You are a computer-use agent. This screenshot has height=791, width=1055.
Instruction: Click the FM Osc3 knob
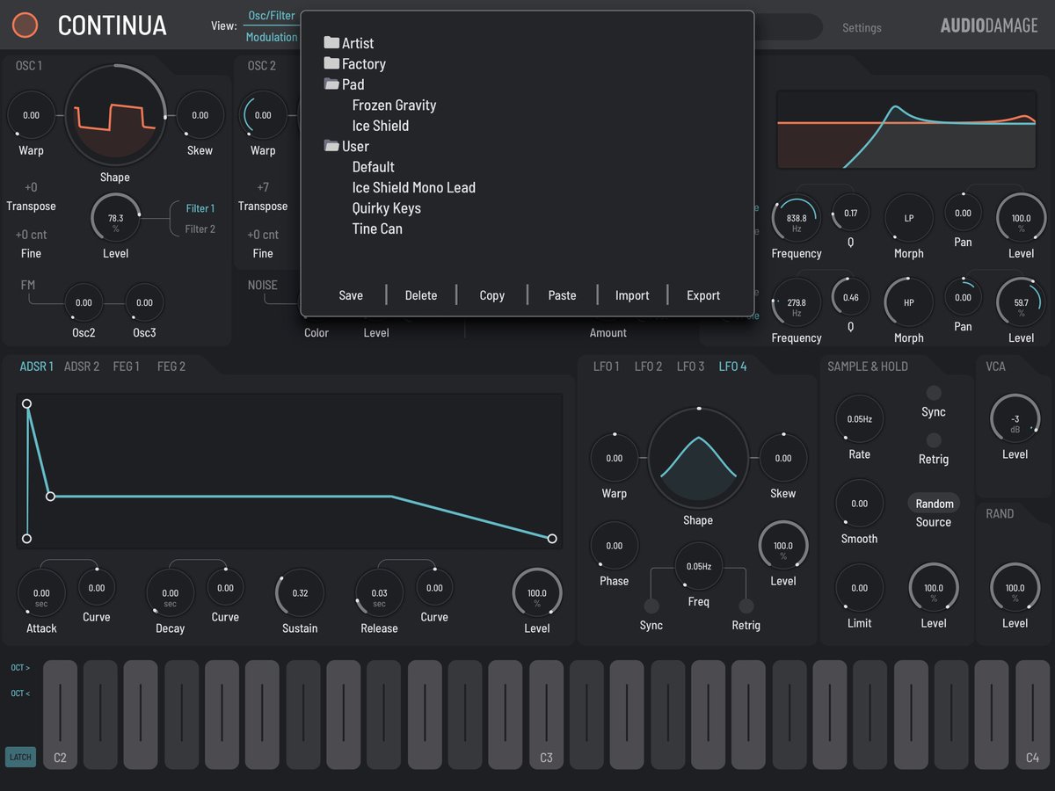coord(145,302)
